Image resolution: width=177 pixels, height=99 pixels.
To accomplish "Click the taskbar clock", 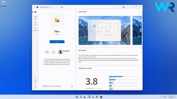I will (x=171, y=97).
